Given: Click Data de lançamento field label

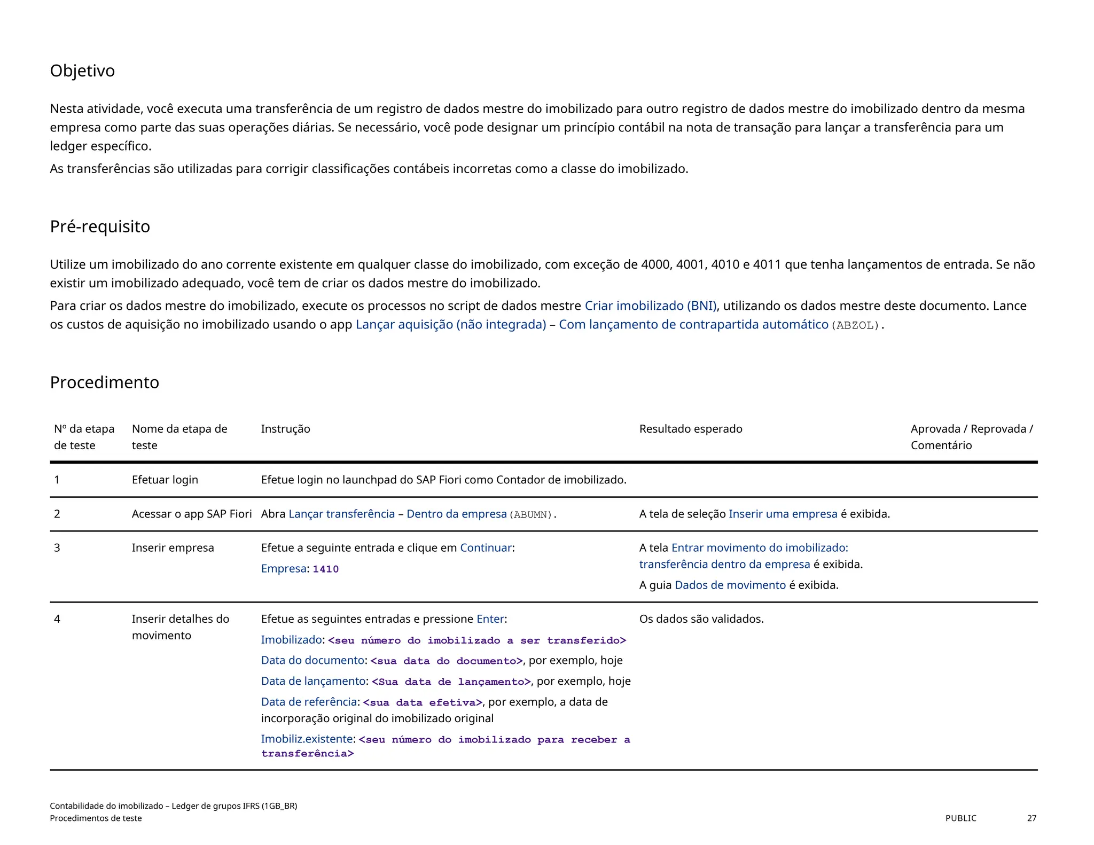Looking at the screenshot, I should [x=313, y=681].
